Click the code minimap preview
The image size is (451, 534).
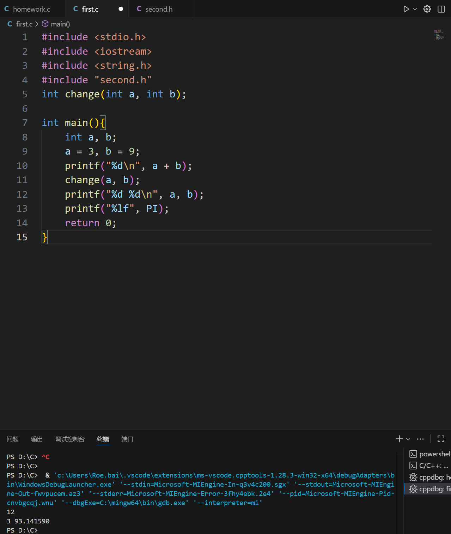pyautogui.click(x=439, y=35)
